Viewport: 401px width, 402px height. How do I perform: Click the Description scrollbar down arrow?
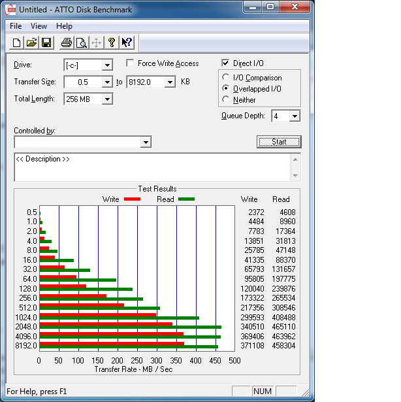point(295,176)
